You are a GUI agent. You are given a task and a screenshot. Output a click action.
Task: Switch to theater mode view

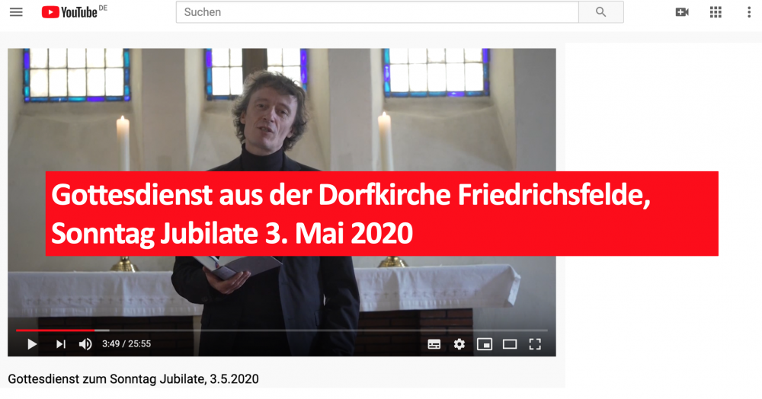click(x=510, y=344)
